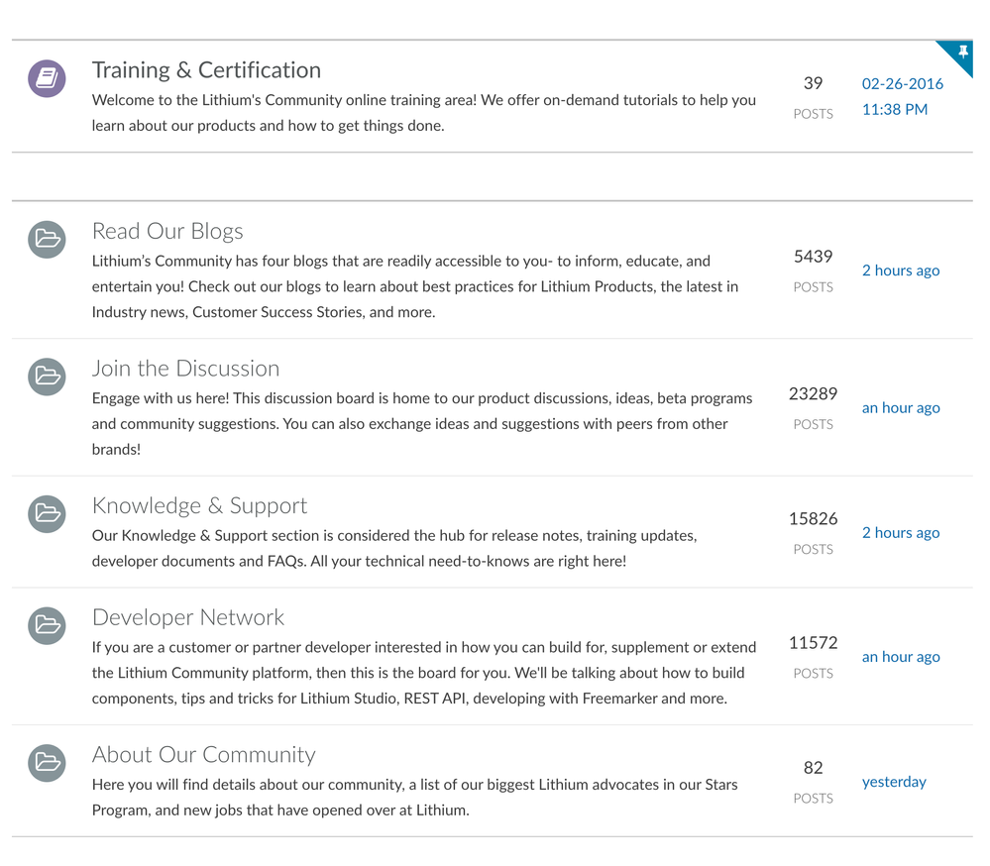Screen dimensions: 990x866
Task: Open Read Our Blogs latest post '2 hours ago'
Action: (x=901, y=271)
